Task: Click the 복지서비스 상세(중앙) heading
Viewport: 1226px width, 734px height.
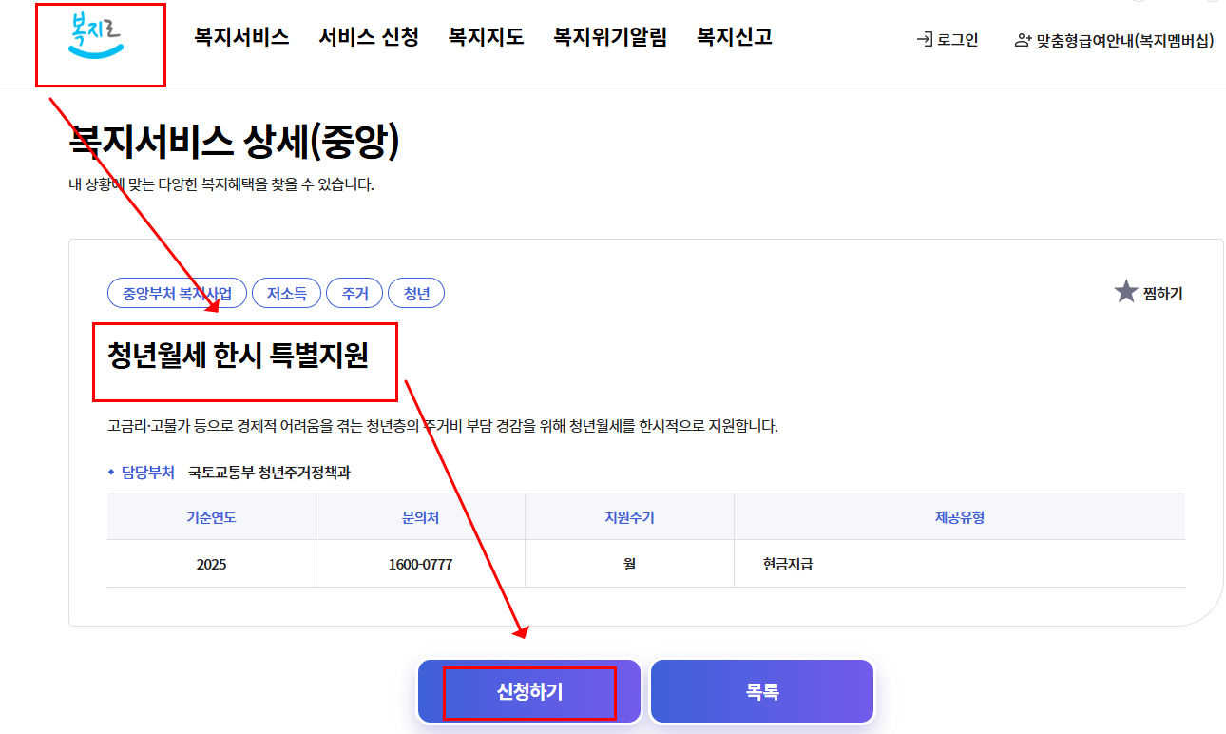Action: [x=234, y=143]
